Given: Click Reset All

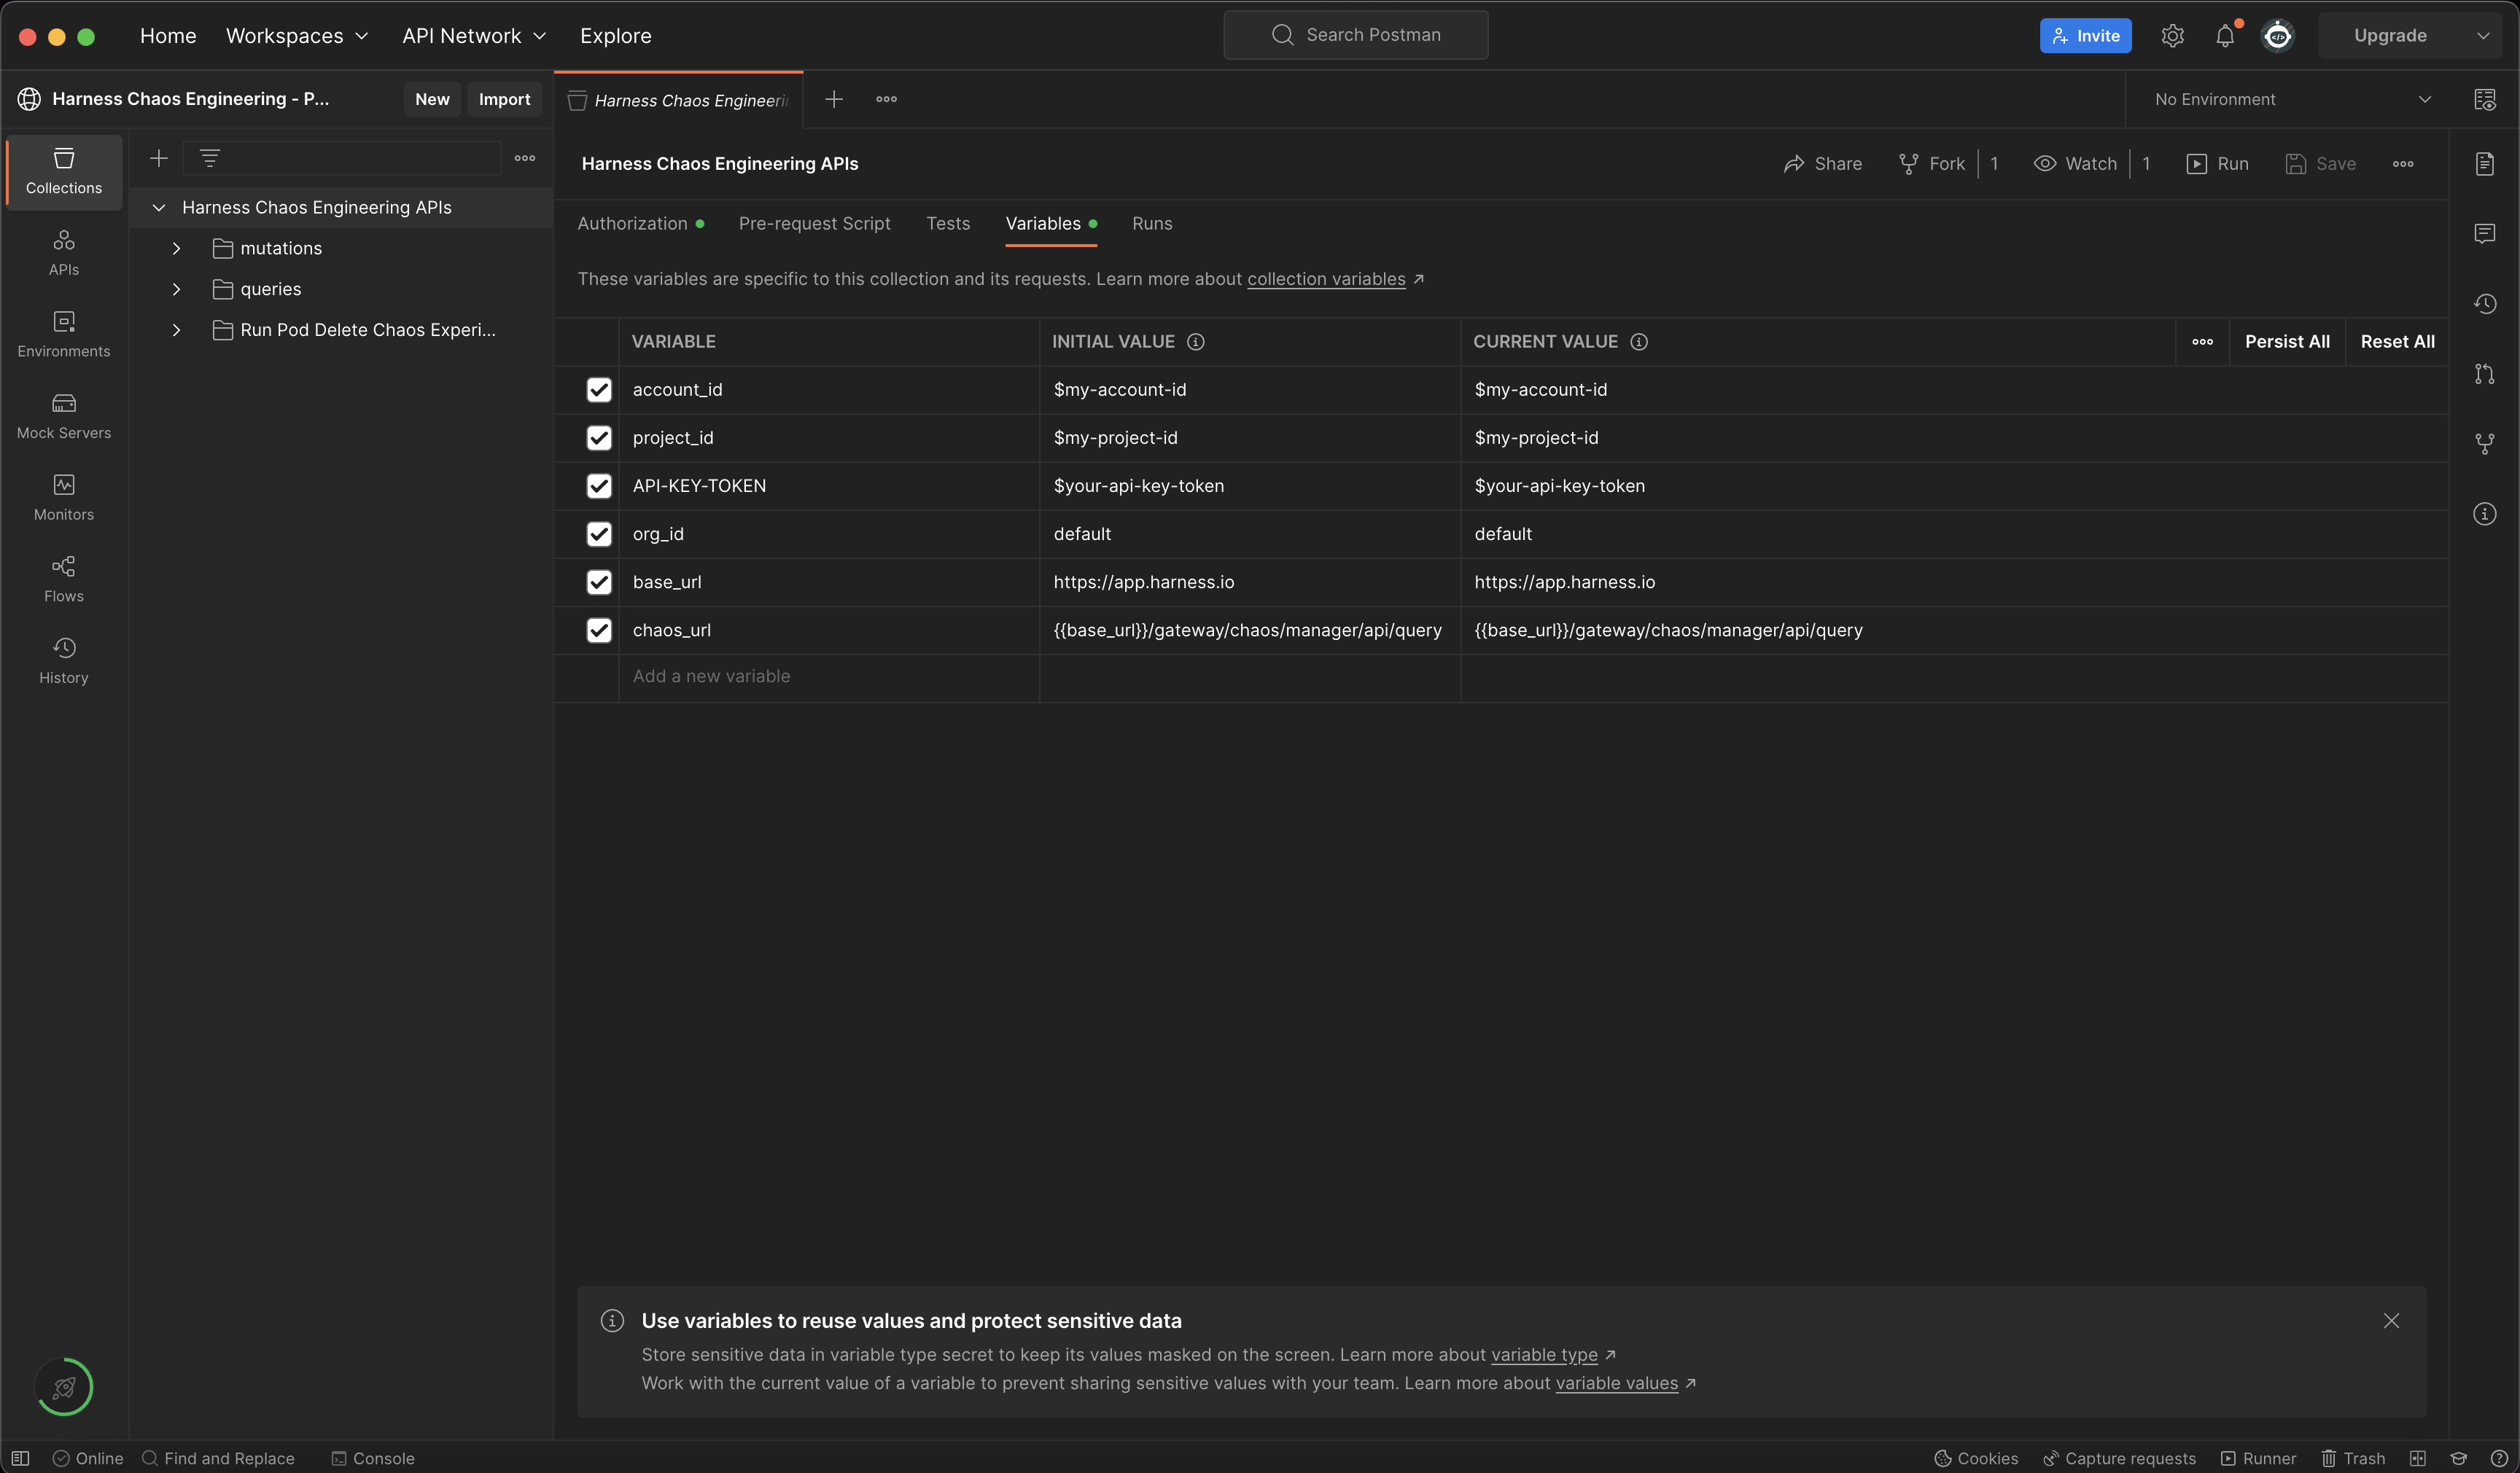Looking at the screenshot, I should tap(2397, 342).
